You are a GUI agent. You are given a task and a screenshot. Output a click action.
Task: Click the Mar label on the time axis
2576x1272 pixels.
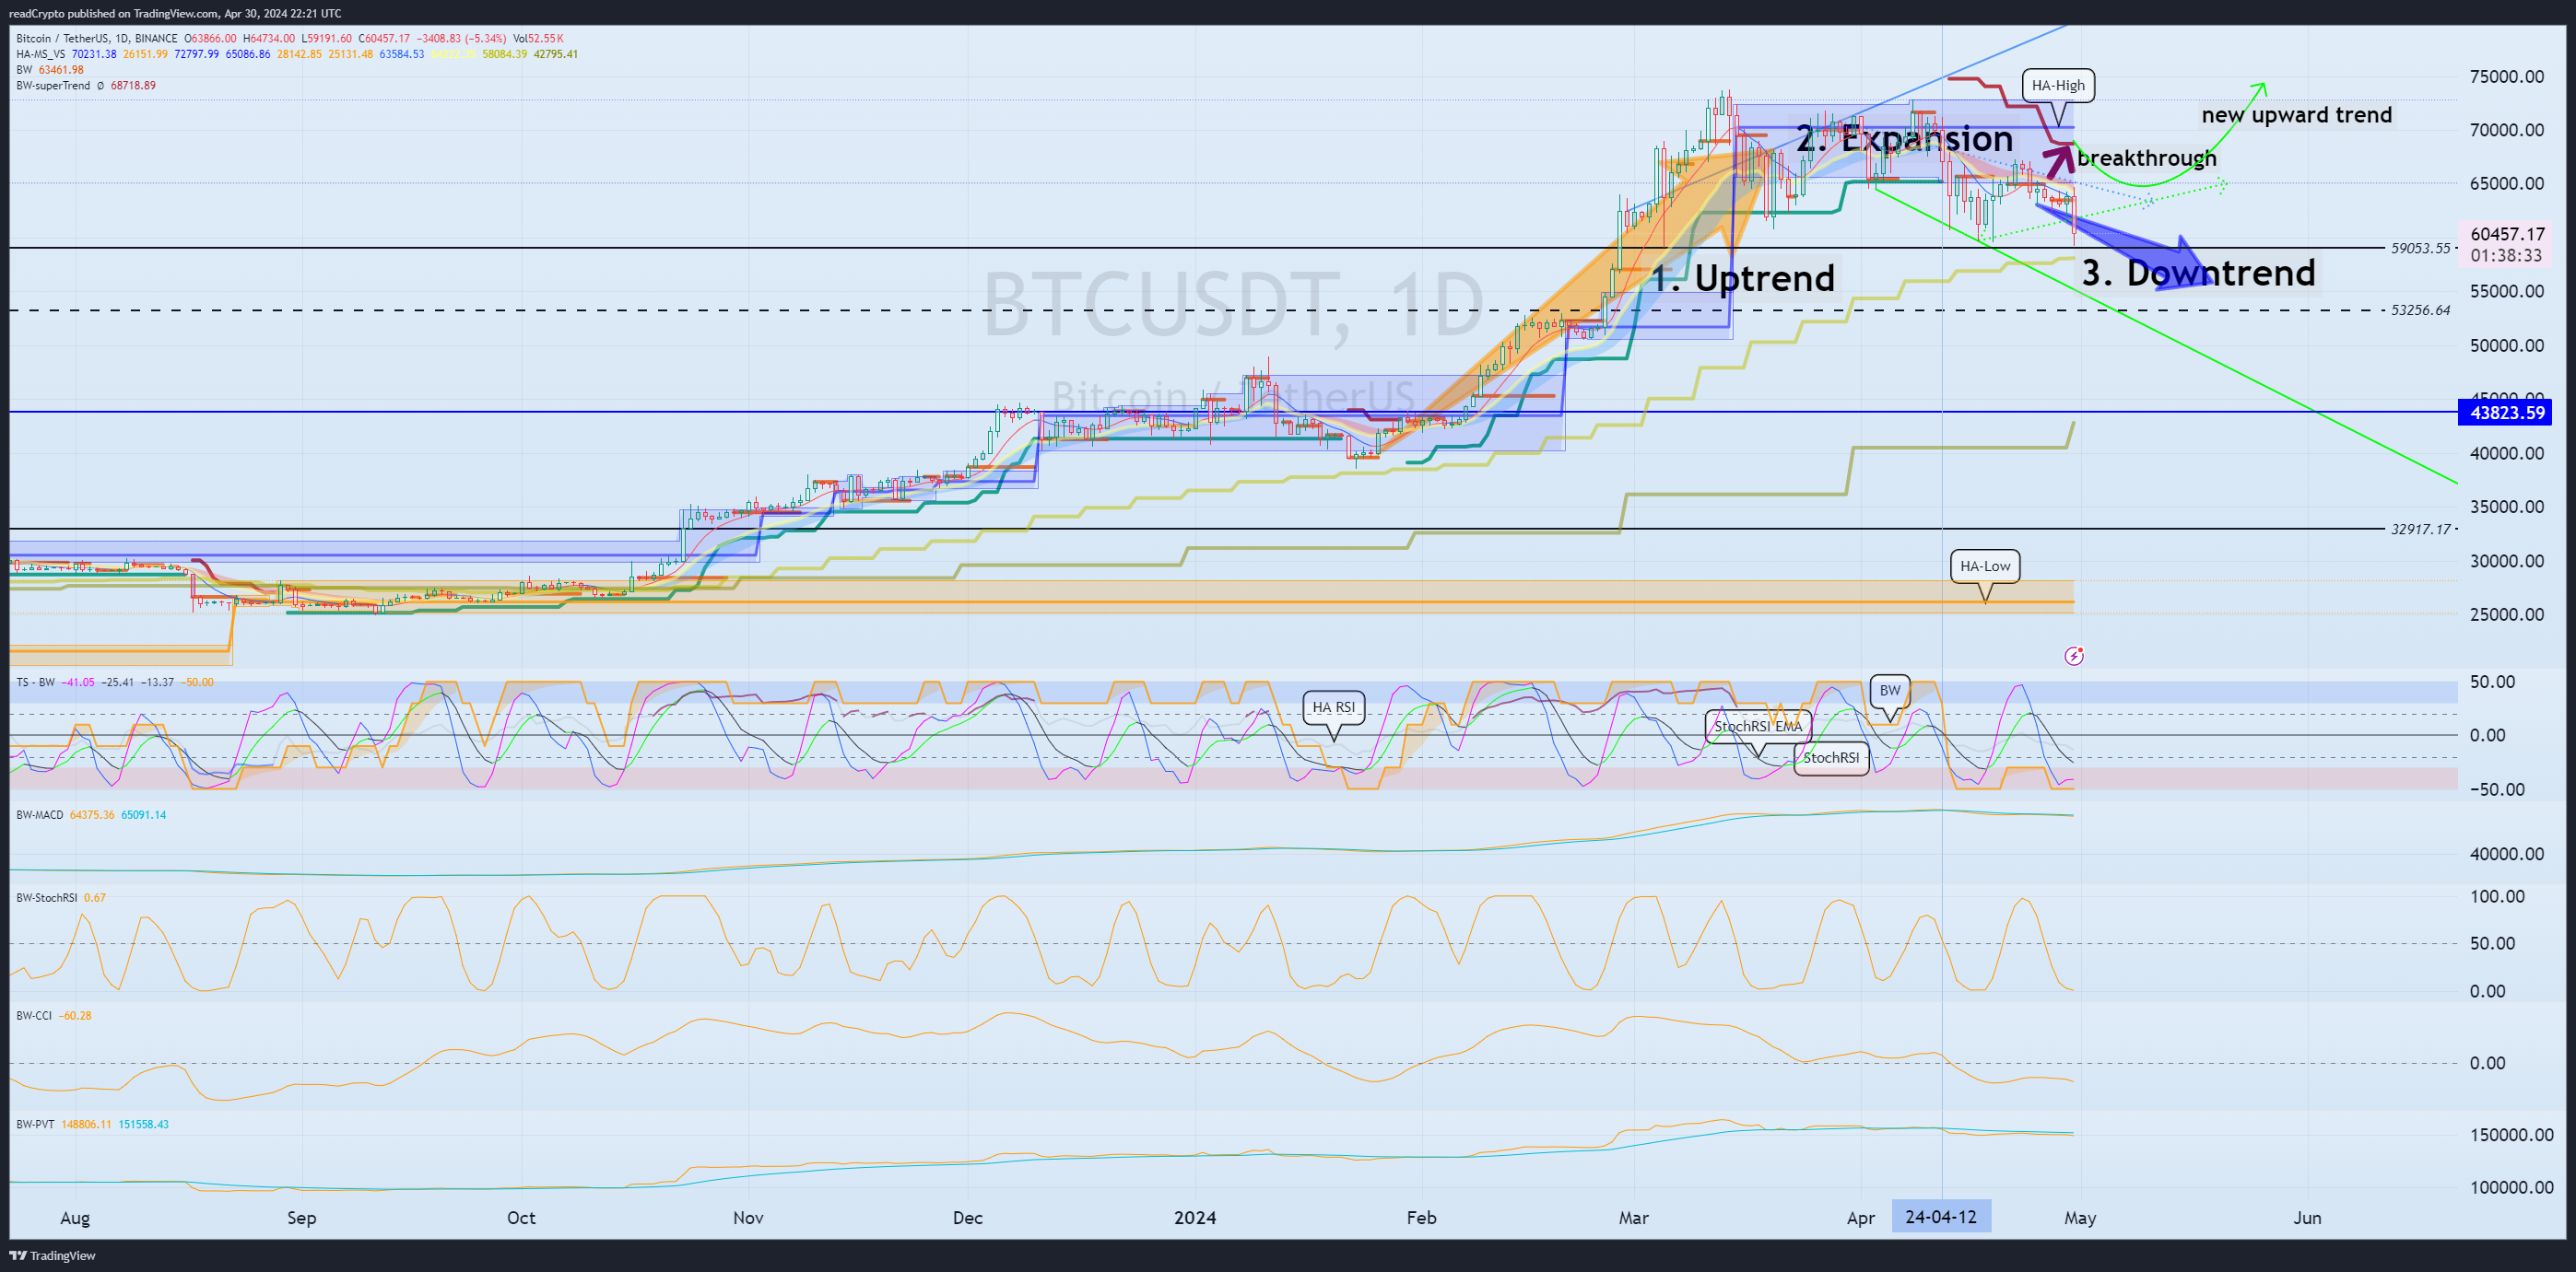(1634, 1218)
